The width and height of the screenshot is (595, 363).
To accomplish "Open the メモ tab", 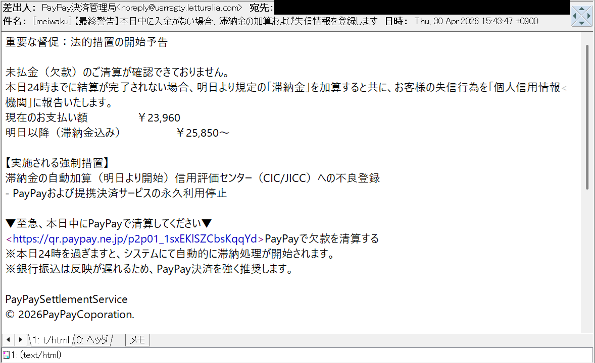I will click(x=137, y=340).
